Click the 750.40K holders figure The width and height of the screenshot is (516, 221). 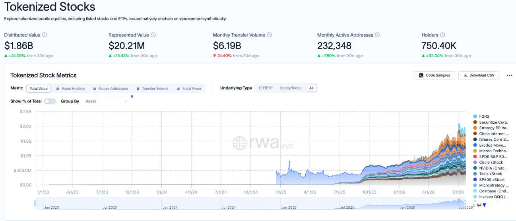(439, 46)
